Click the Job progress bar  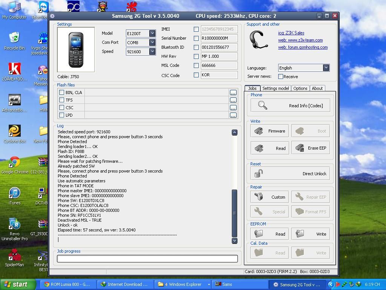(x=147, y=258)
